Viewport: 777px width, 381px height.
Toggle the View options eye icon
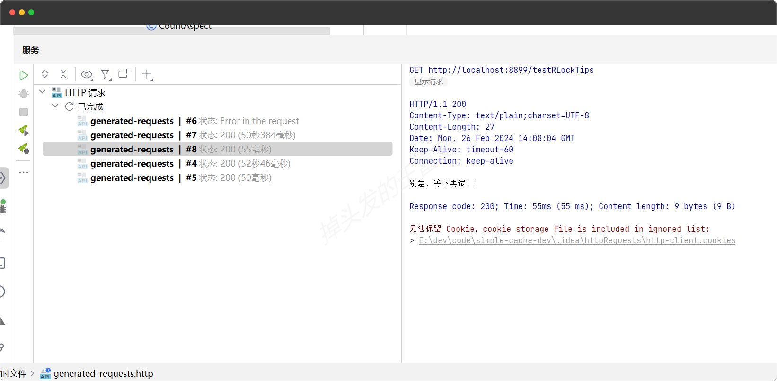tap(87, 74)
